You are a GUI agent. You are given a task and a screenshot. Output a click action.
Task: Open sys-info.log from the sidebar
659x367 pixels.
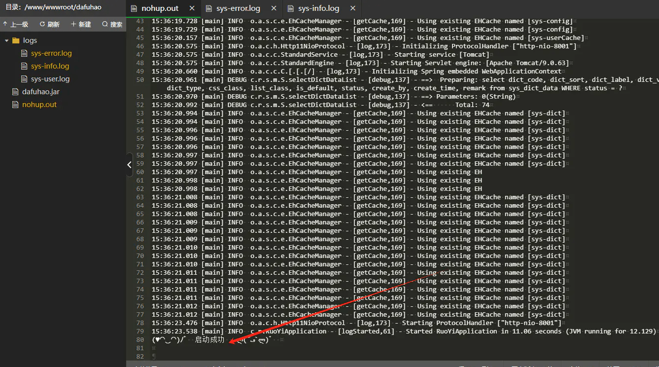(50, 66)
